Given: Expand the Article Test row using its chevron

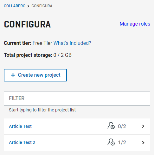Looking at the screenshot, I should [143, 126].
